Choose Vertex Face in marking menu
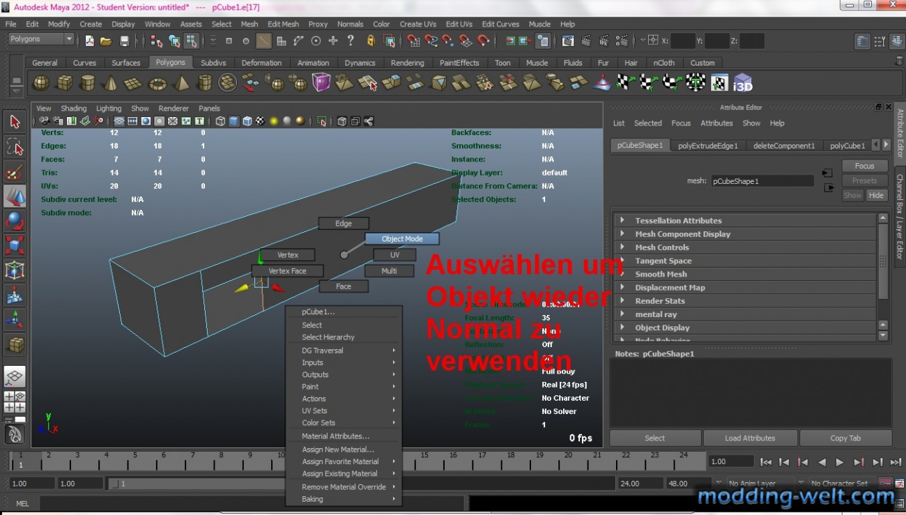 288,271
